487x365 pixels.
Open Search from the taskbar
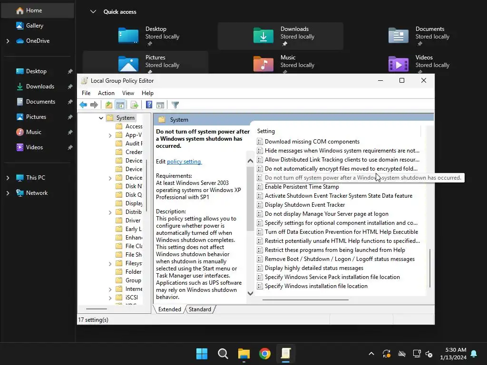point(223,354)
